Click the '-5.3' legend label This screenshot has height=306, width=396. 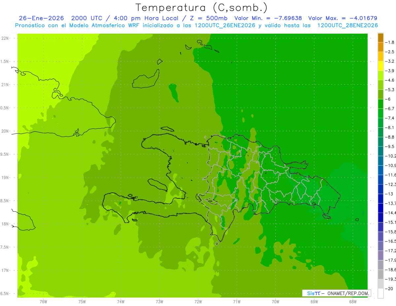click(x=390, y=89)
